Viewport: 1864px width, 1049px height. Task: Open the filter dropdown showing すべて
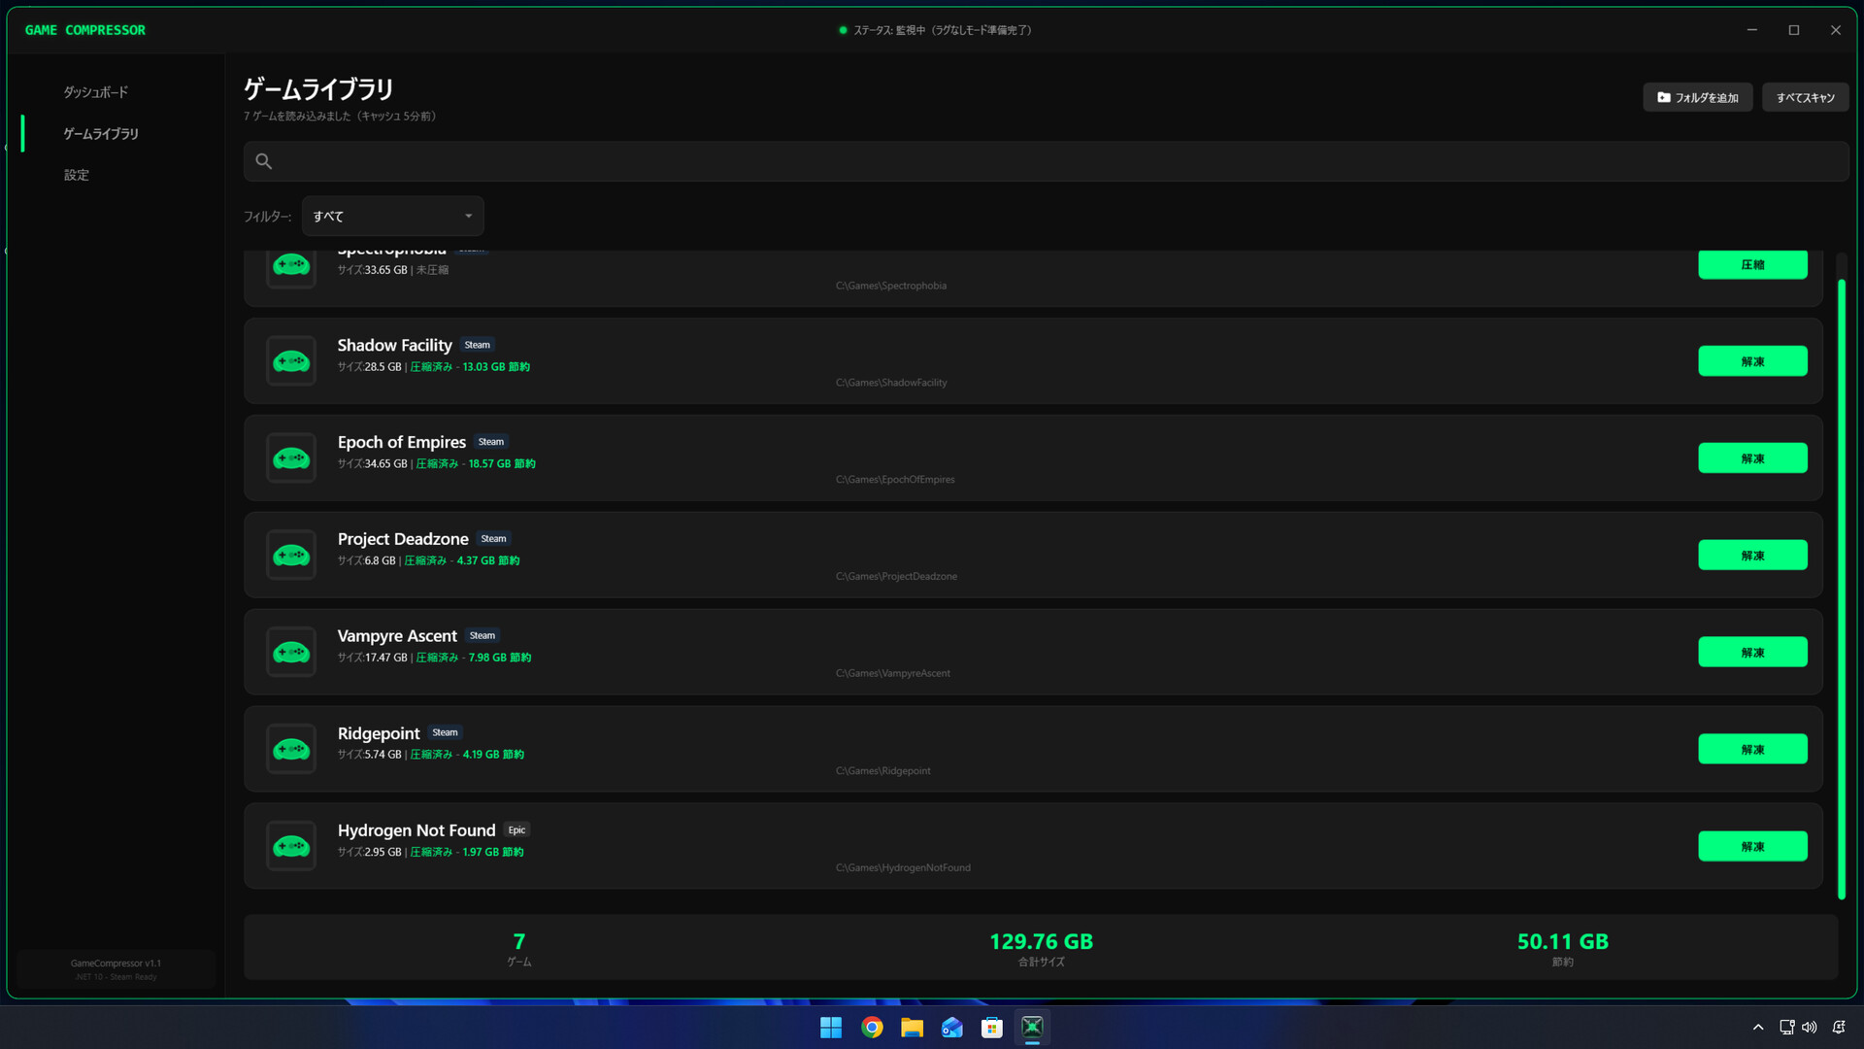coord(392,217)
